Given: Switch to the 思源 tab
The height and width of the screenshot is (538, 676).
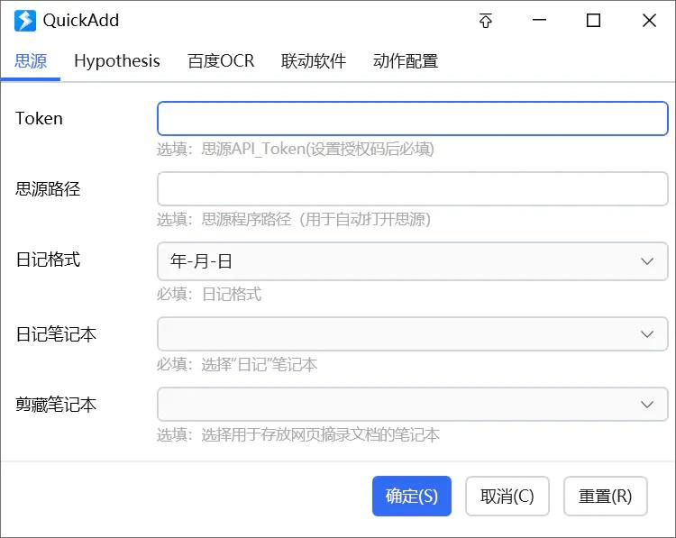Looking at the screenshot, I should [x=31, y=61].
